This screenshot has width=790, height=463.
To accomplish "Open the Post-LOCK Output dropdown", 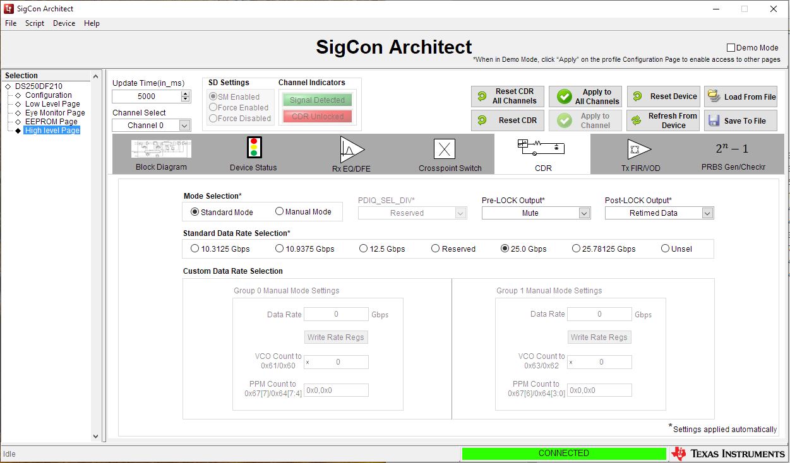I will (x=659, y=213).
